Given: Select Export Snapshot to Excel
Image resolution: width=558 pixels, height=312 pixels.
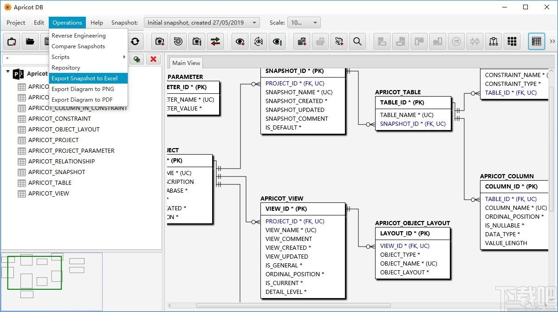Looking at the screenshot, I should pyautogui.click(x=88, y=78).
